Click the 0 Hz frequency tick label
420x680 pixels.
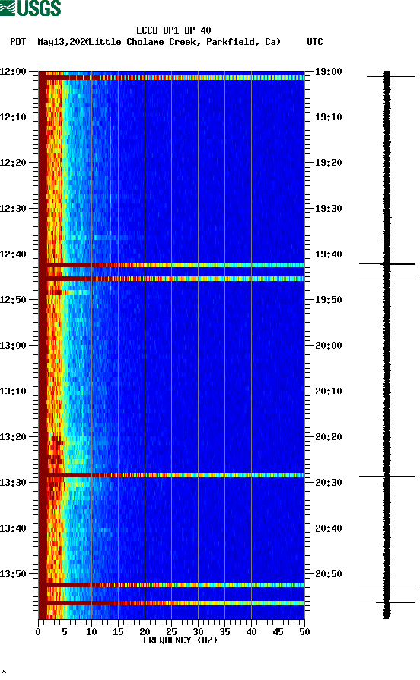(x=38, y=632)
